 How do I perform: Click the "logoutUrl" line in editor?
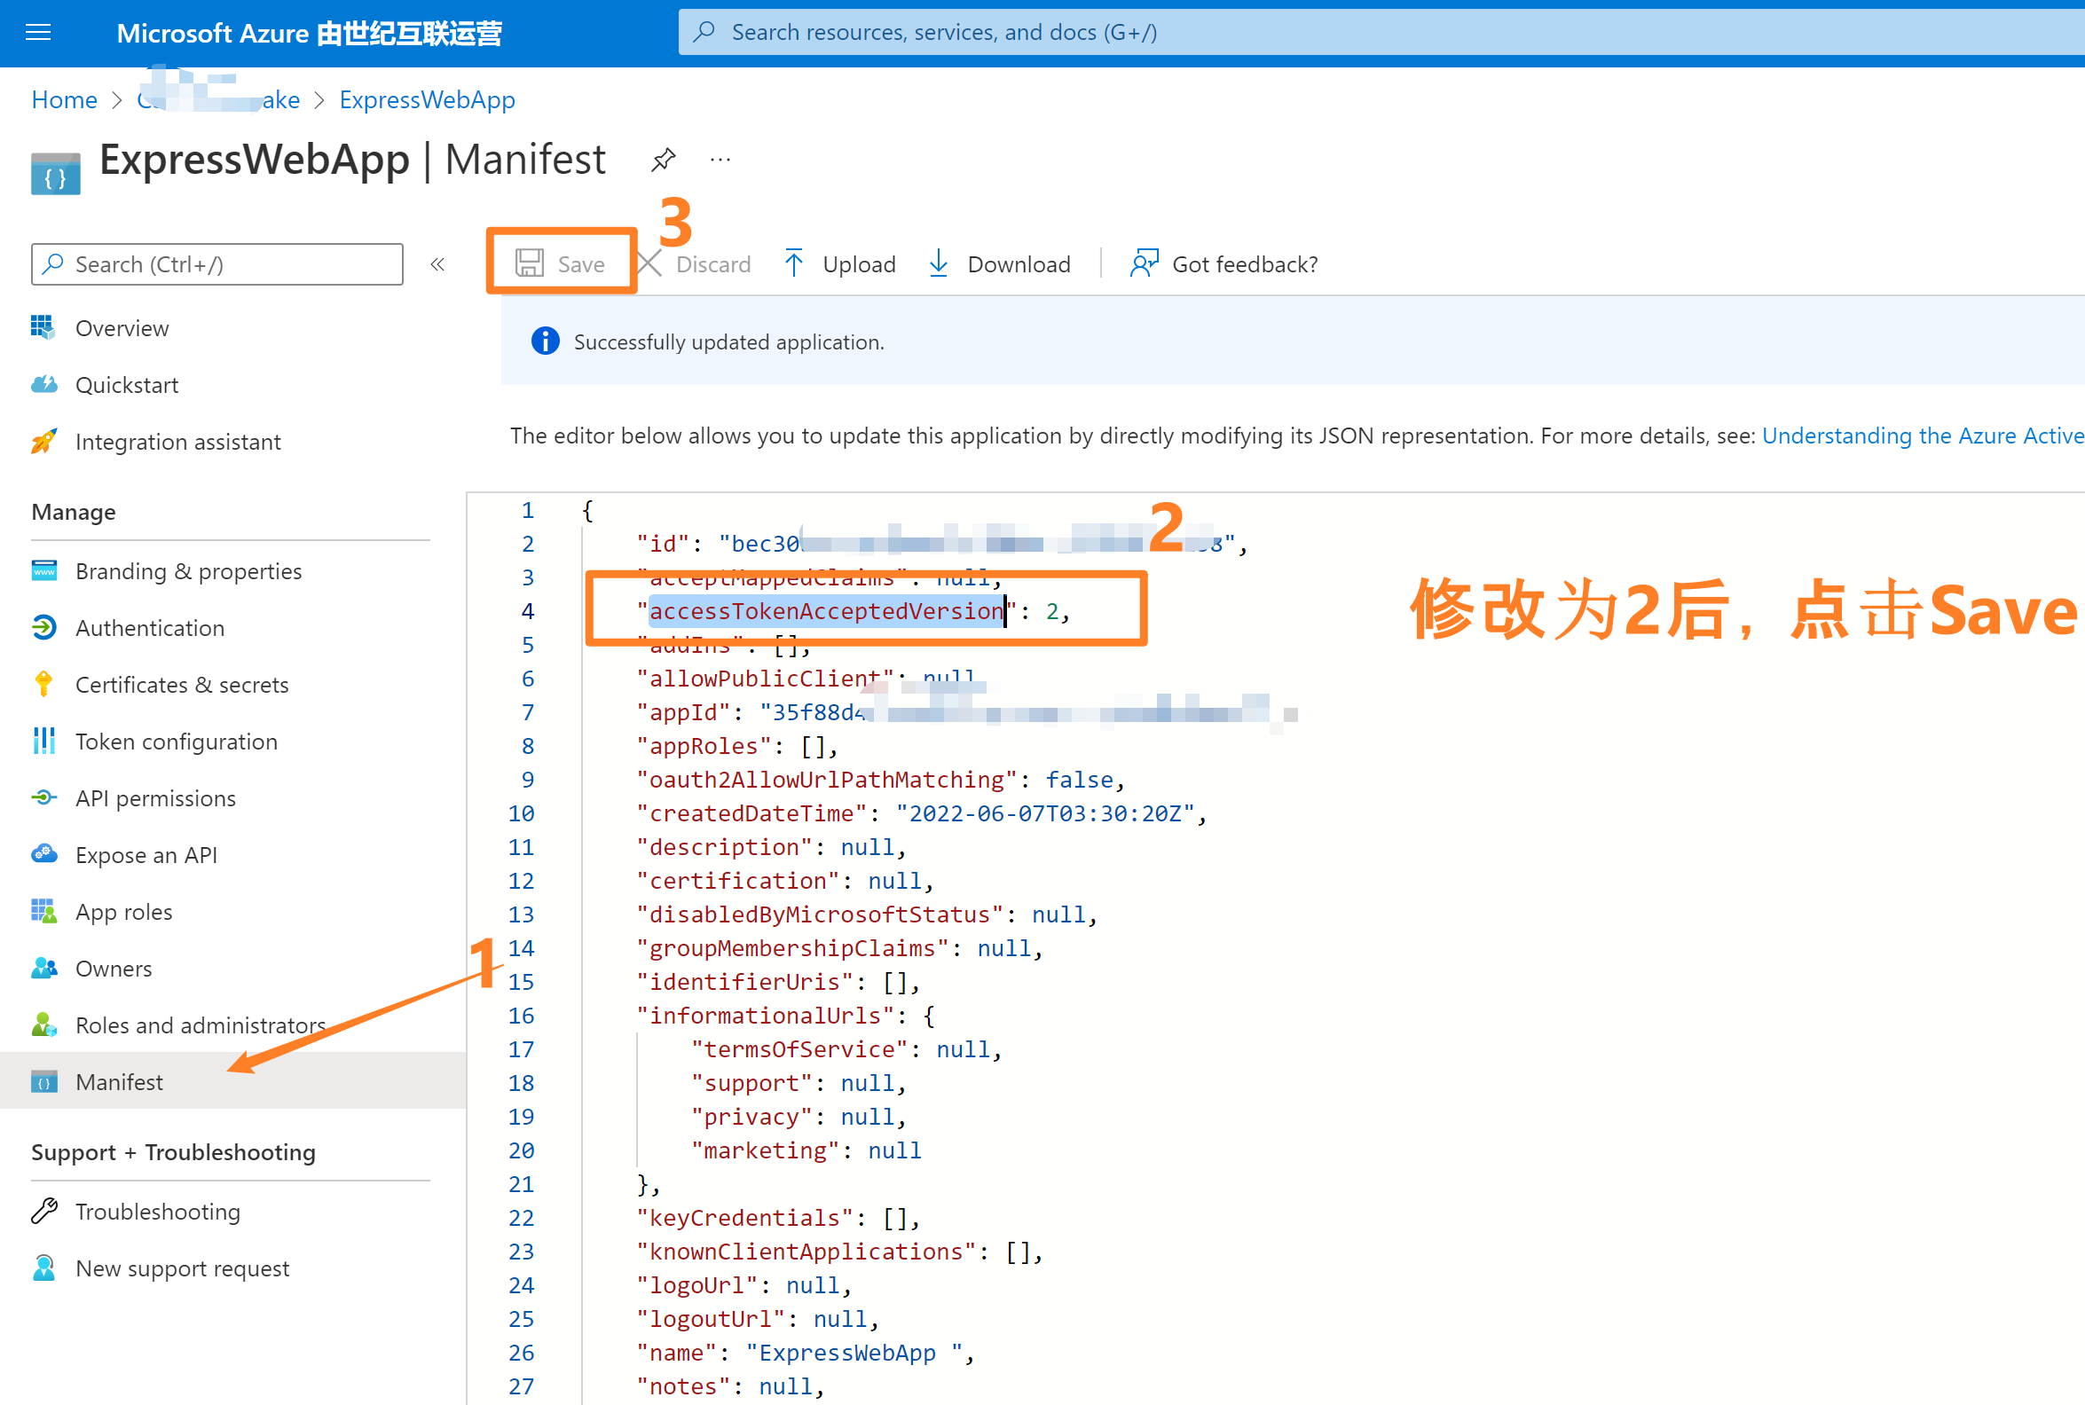tap(758, 1319)
